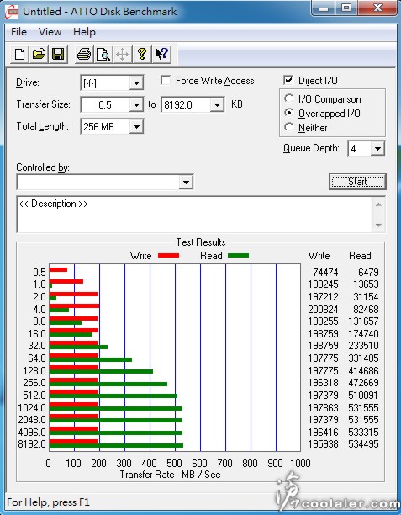Click the read value 233510
The height and width of the screenshot is (515, 401).
tap(363, 346)
